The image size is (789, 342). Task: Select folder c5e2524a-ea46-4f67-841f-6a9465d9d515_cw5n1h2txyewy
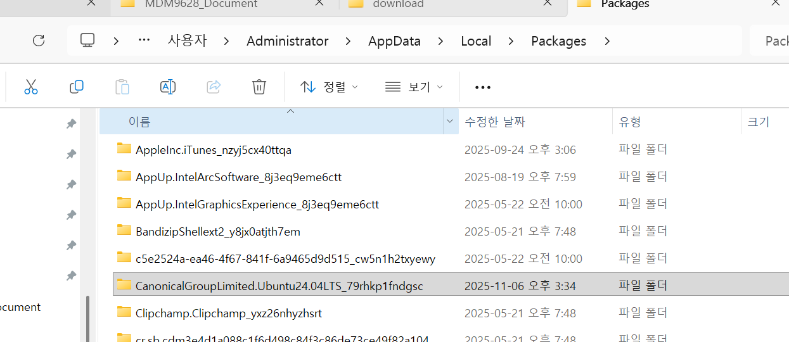tap(285, 259)
